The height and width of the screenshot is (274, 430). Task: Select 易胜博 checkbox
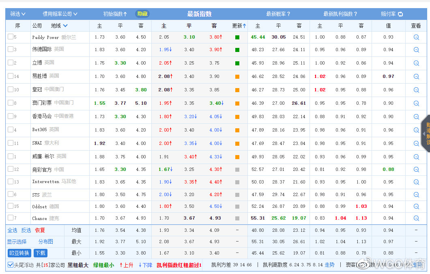(x=11, y=76)
